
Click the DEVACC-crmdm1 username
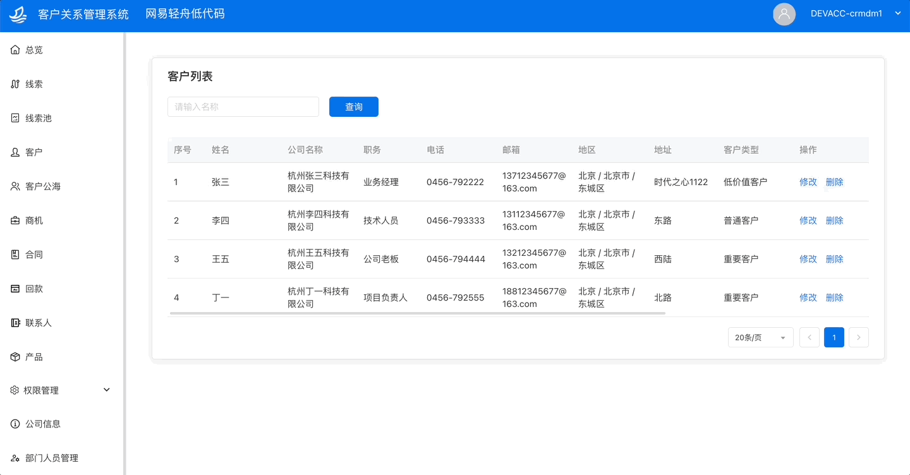click(847, 13)
